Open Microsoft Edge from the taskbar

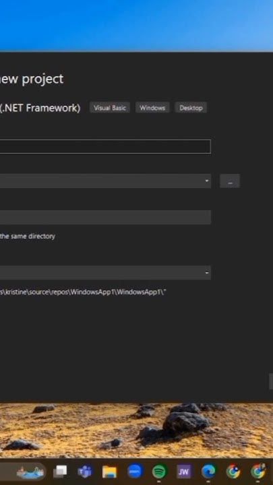tap(208, 472)
